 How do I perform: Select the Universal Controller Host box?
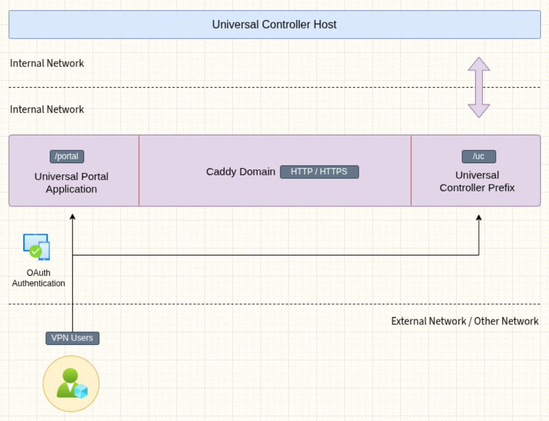274,25
